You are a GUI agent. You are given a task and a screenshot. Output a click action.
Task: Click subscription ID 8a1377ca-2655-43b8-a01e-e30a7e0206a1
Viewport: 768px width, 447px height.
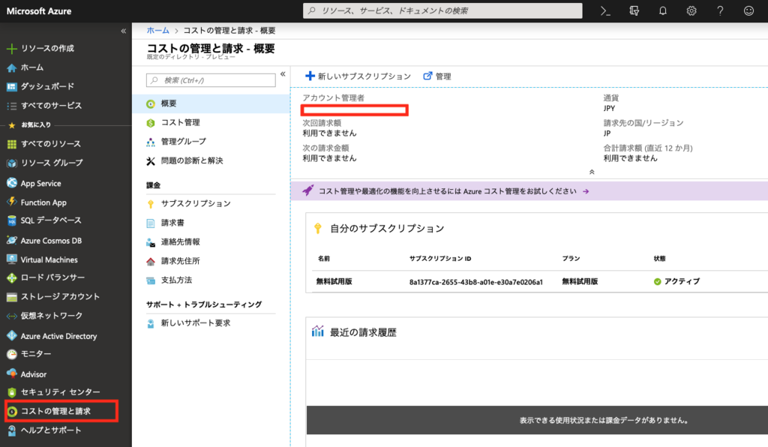tap(476, 282)
